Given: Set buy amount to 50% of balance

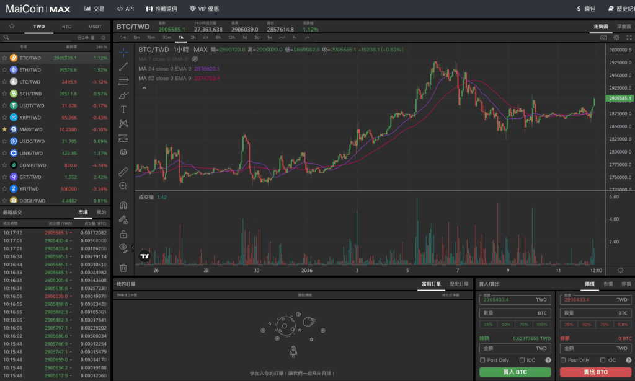Looking at the screenshot, I should coord(506,325).
